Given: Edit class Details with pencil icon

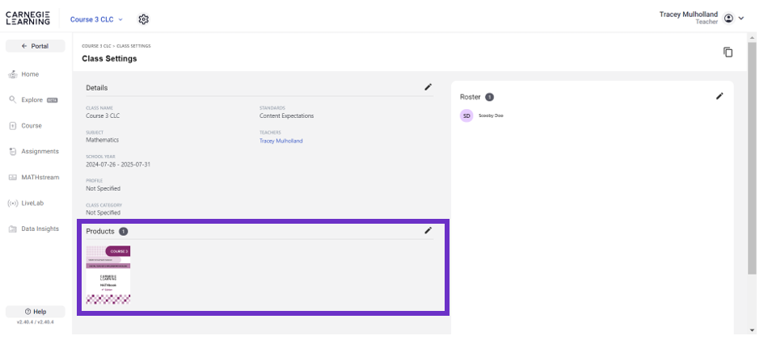Looking at the screenshot, I should (428, 87).
